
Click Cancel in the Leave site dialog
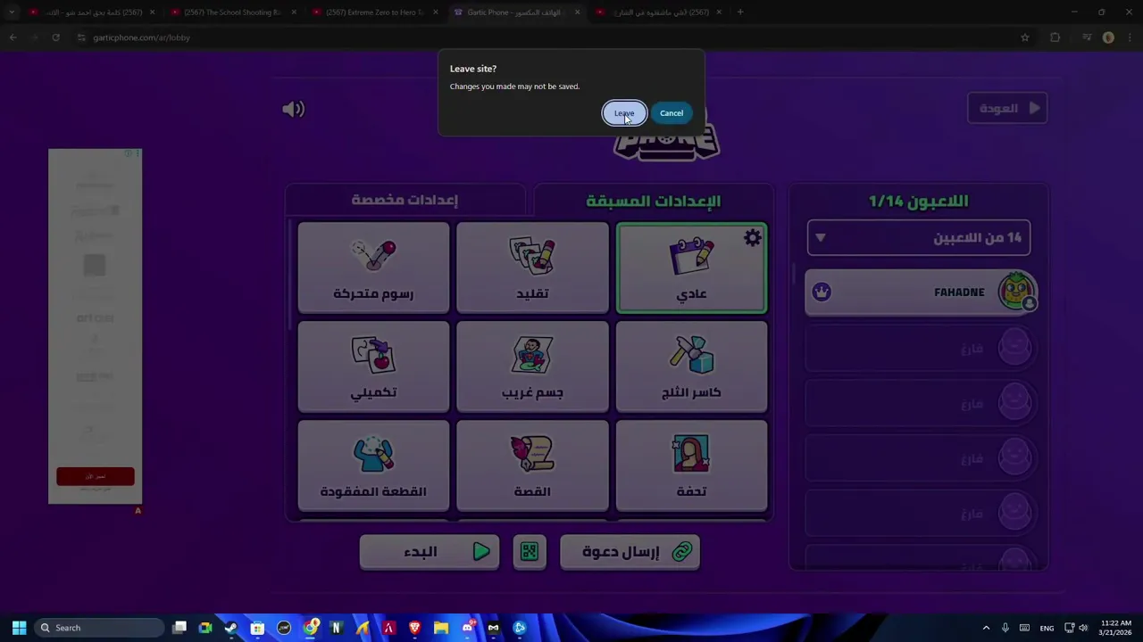point(672,113)
